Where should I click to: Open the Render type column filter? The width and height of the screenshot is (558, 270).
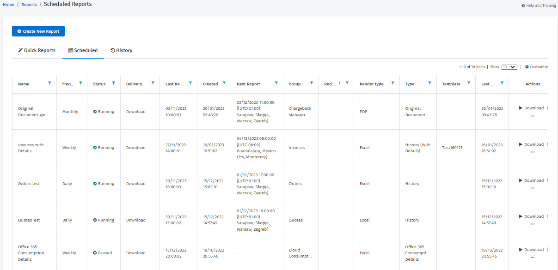[x=393, y=84]
